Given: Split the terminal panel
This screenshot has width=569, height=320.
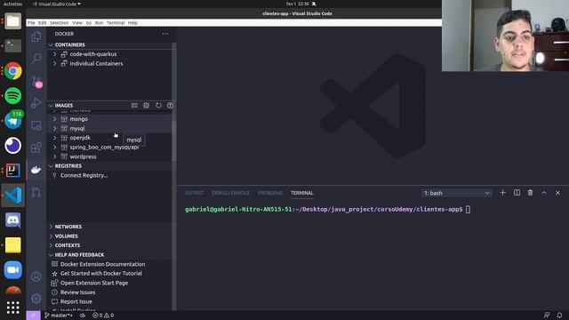Looking at the screenshot, I should point(517,193).
